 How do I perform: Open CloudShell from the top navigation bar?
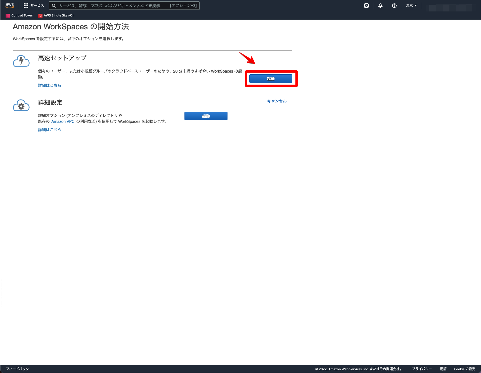(x=366, y=5)
